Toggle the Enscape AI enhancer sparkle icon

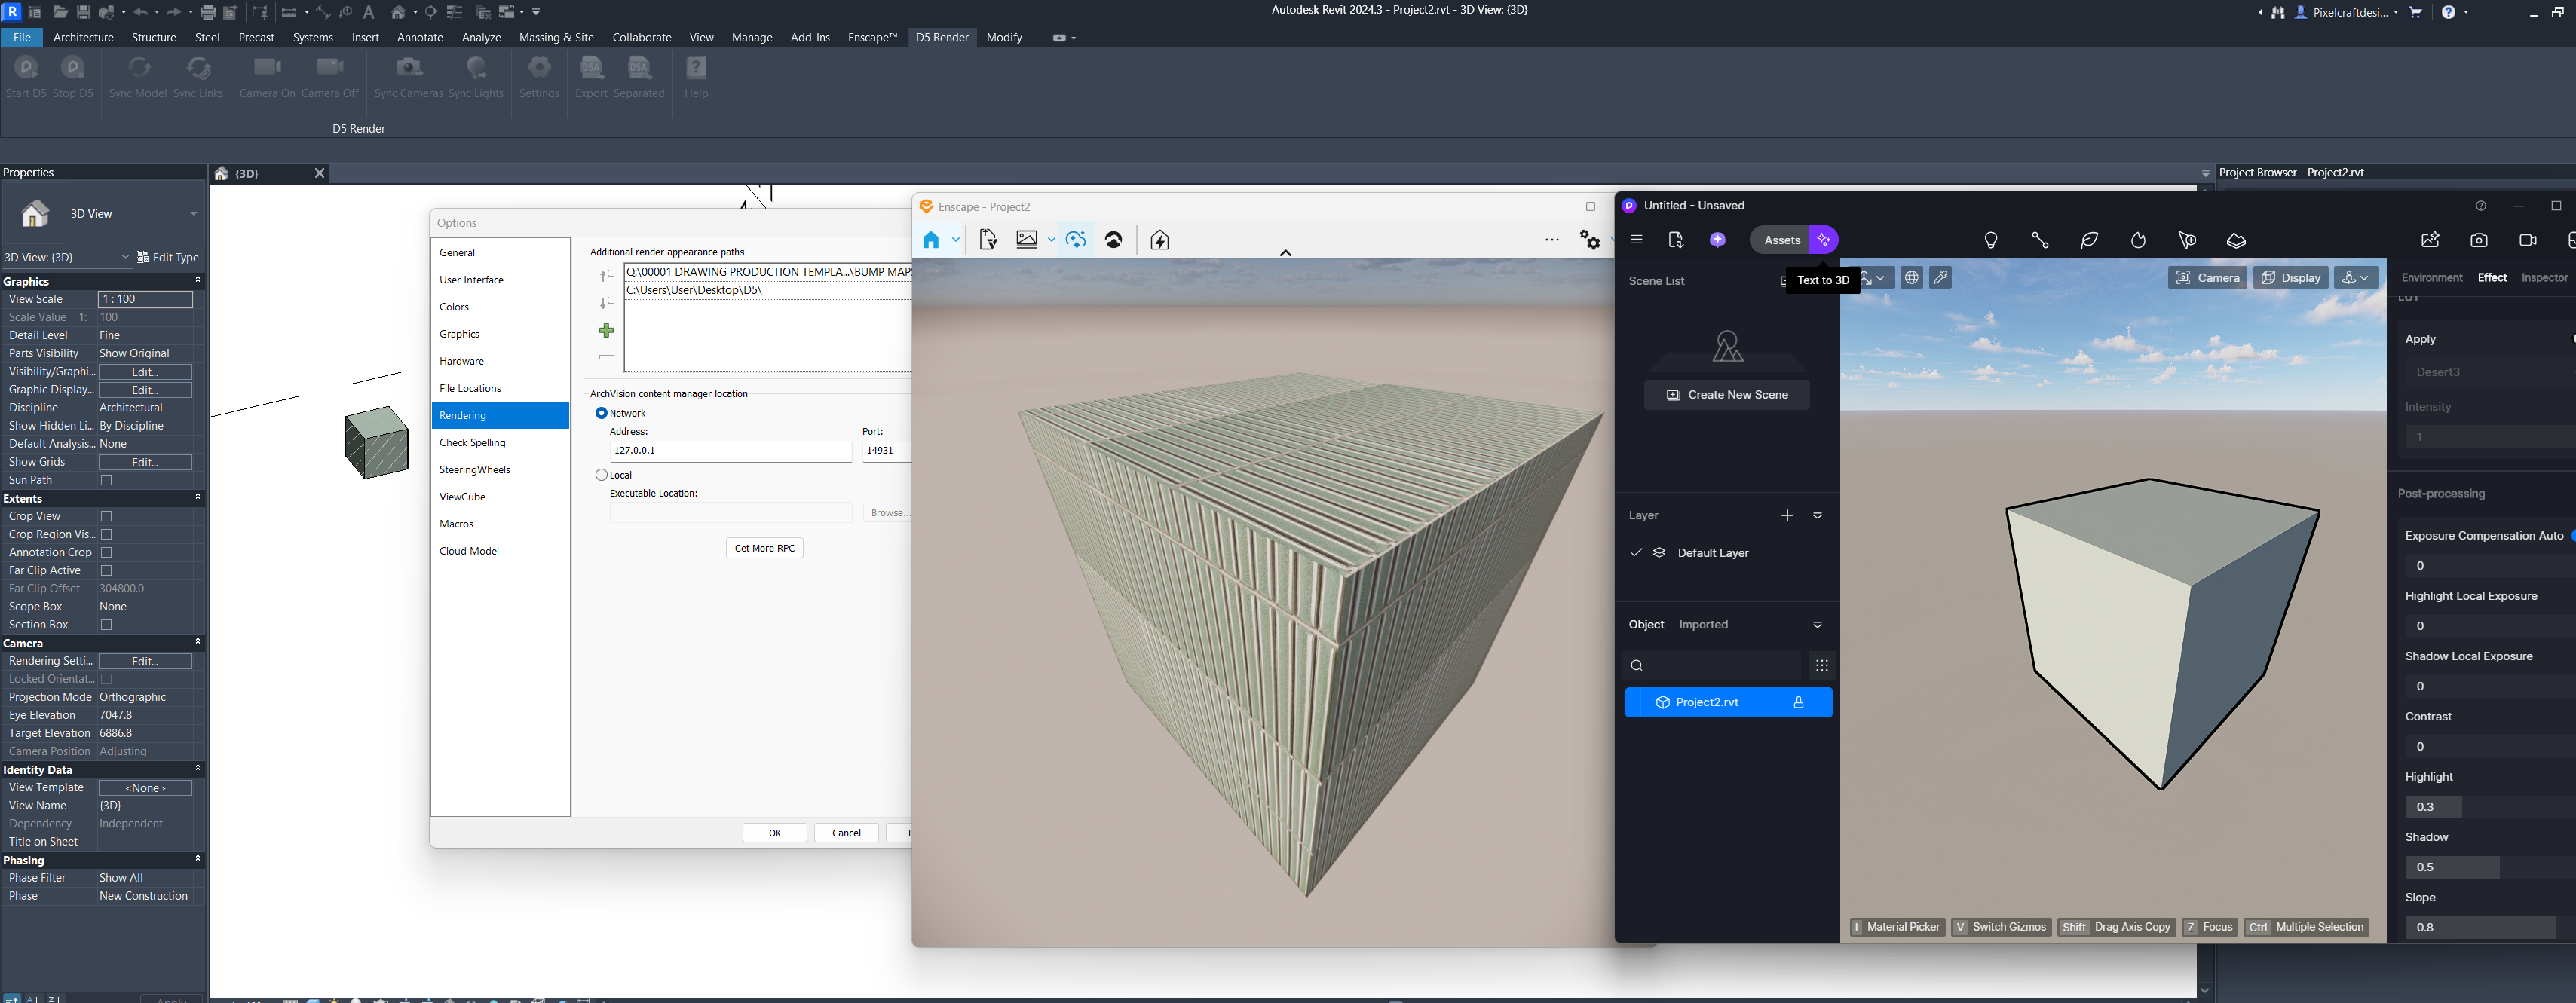[x=1076, y=240]
